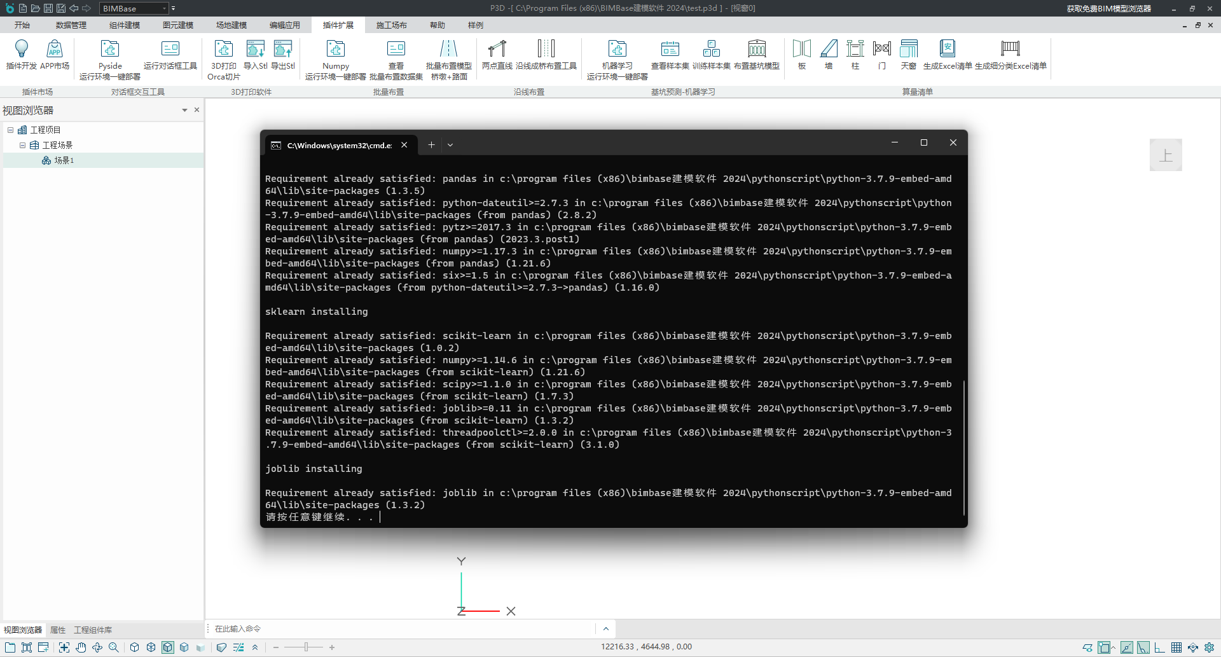Click the 导入Stl import icon
The image size is (1221, 657).
(255, 54)
